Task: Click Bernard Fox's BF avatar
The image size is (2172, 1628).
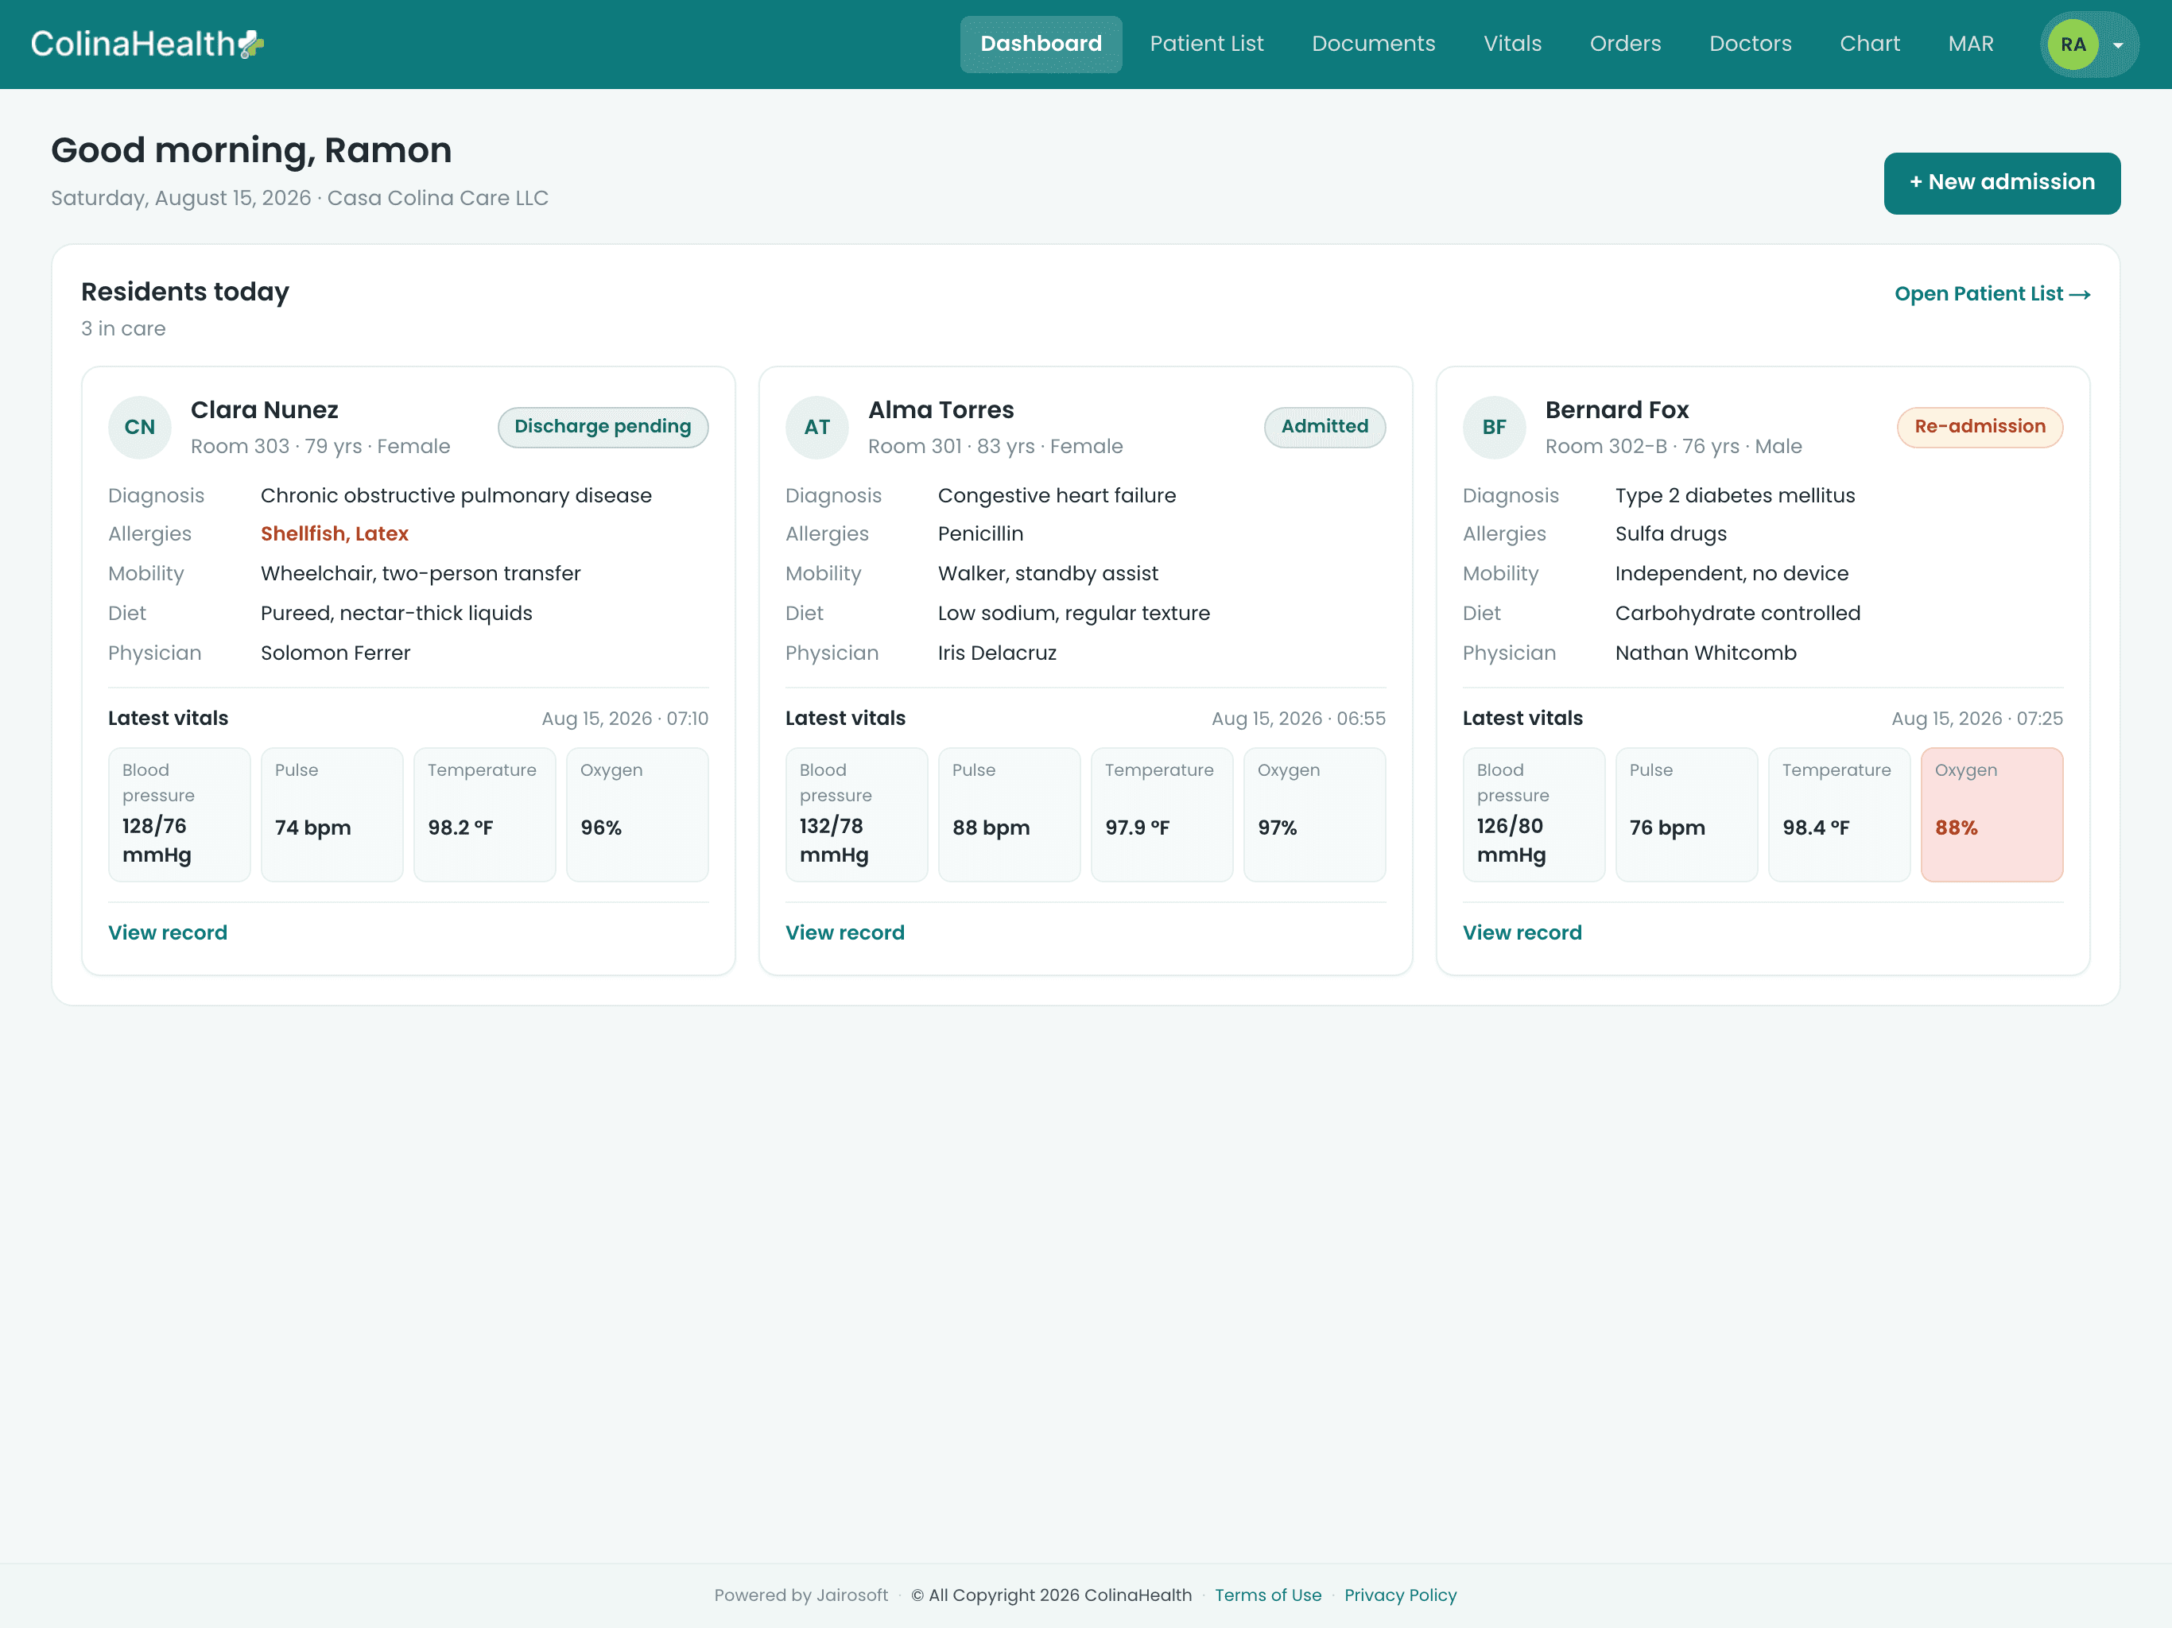Action: (1494, 427)
